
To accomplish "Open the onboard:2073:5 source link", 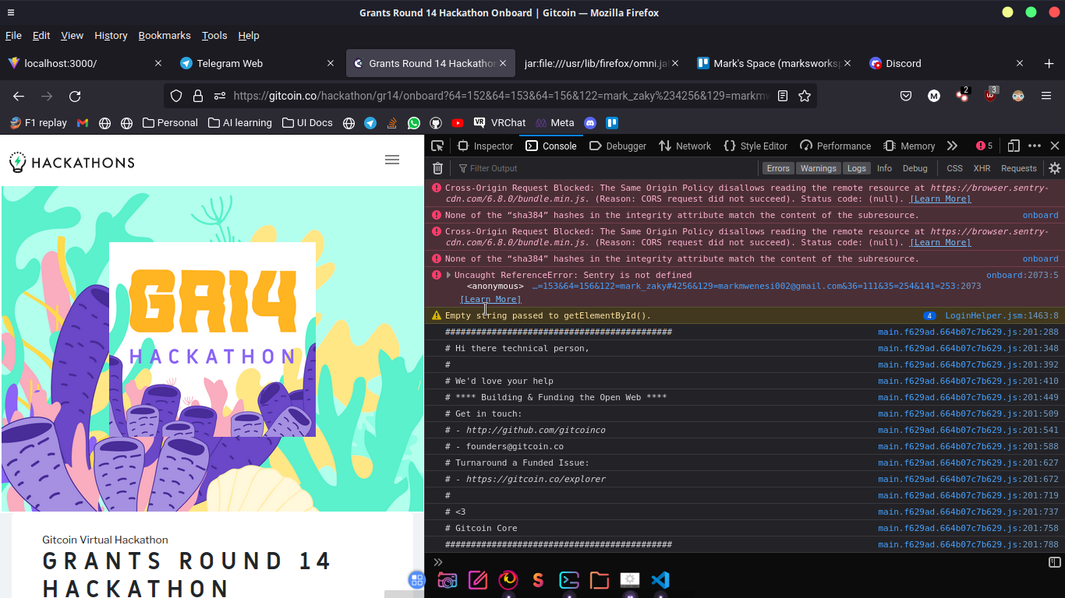I will point(1022,275).
